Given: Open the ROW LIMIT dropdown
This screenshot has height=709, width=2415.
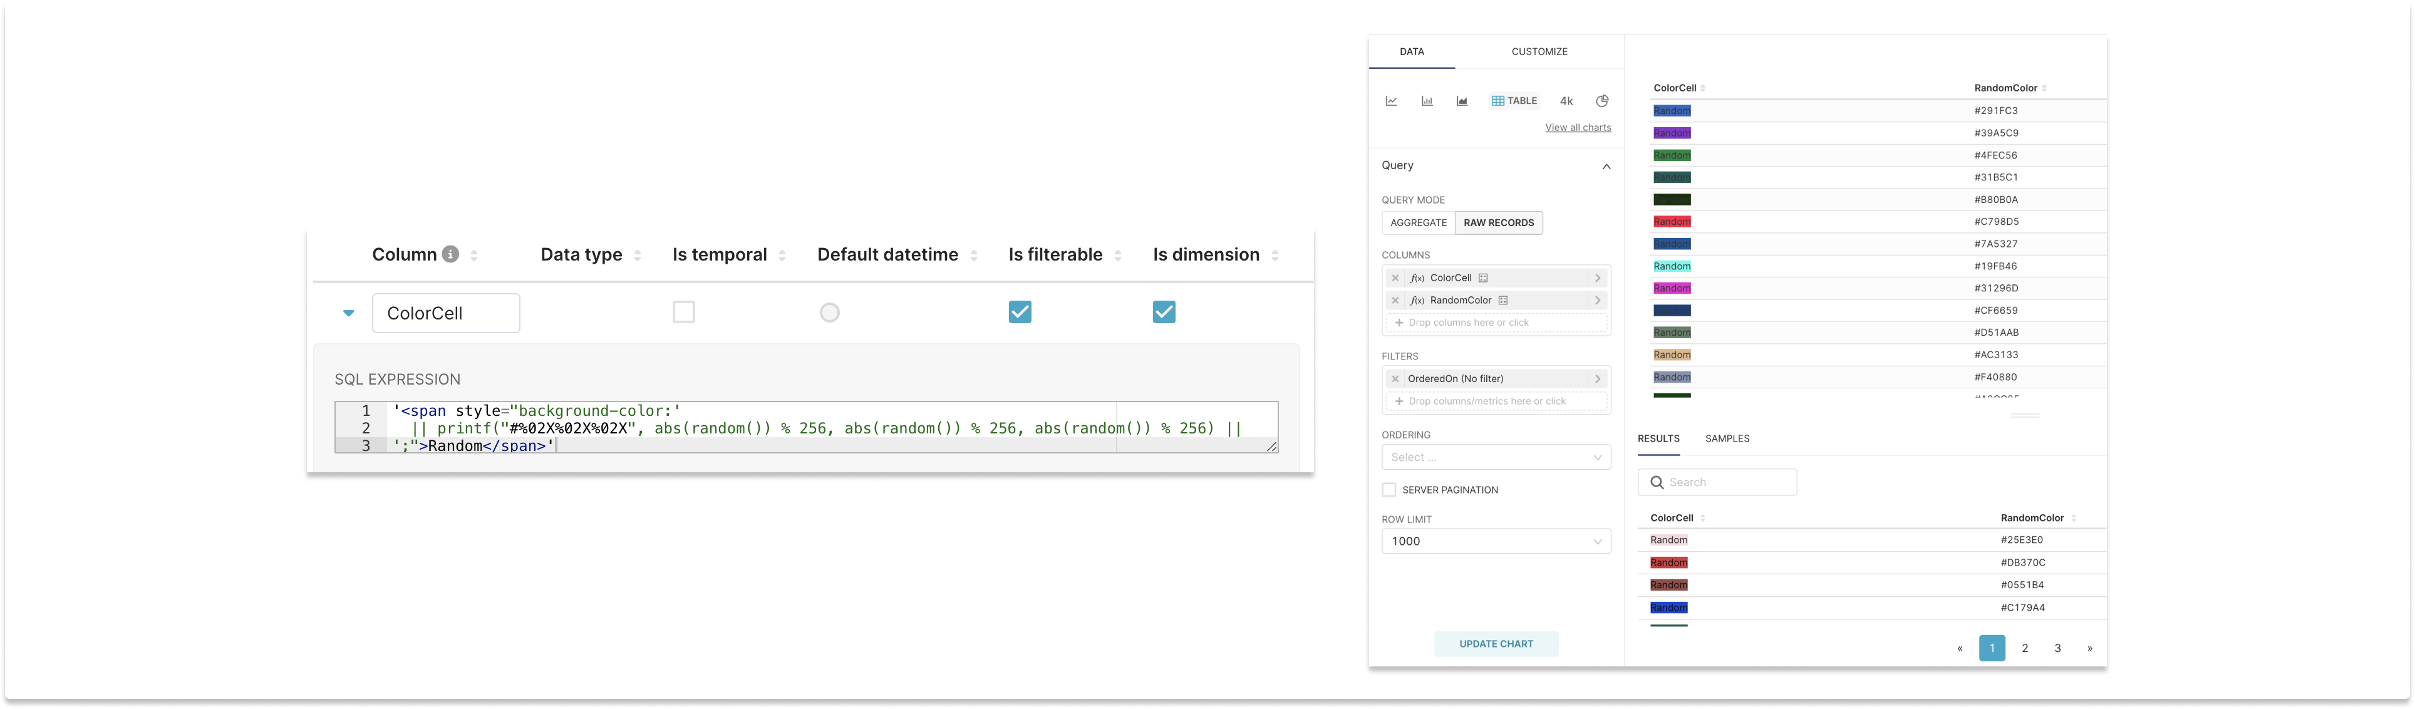Looking at the screenshot, I should (x=1496, y=541).
